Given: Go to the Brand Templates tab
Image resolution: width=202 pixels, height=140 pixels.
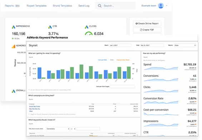Looking at the screenshot, I should point(62,6).
